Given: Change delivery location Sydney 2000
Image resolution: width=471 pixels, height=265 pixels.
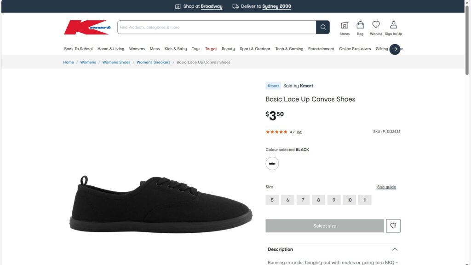Looking at the screenshot, I should click(276, 6).
